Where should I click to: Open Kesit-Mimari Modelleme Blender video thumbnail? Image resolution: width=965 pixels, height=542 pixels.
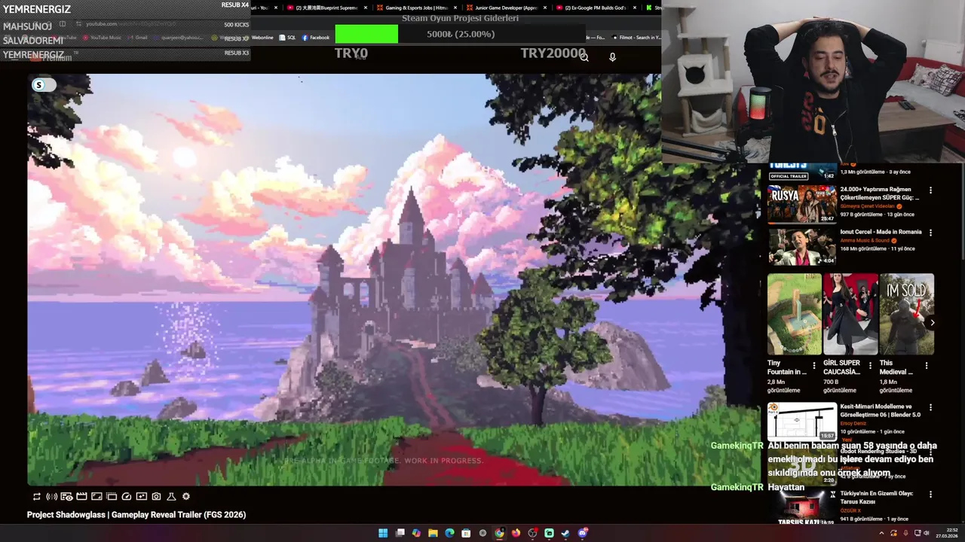[x=802, y=422]
